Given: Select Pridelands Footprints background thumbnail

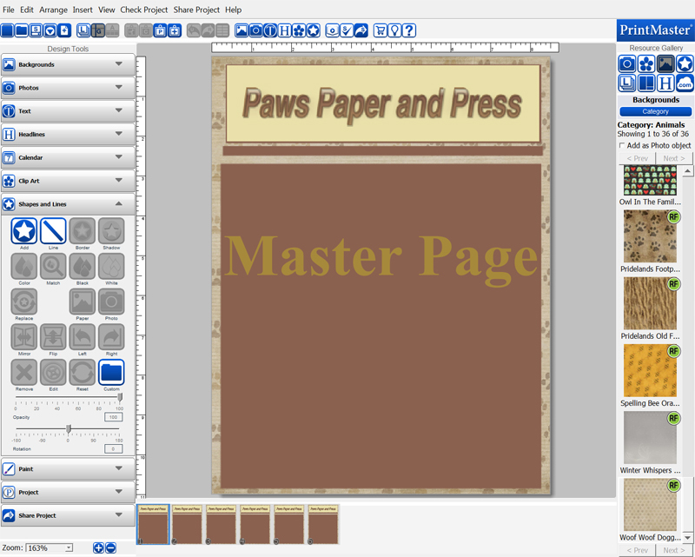Looking at the screenshot, I should [650, 236].
